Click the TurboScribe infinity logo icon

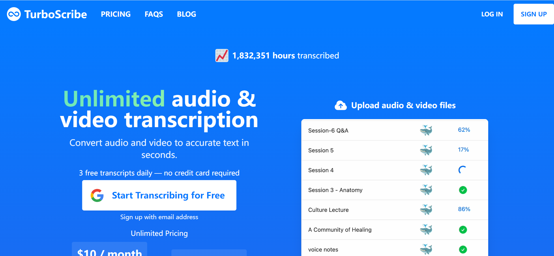(x=14, y=14)
